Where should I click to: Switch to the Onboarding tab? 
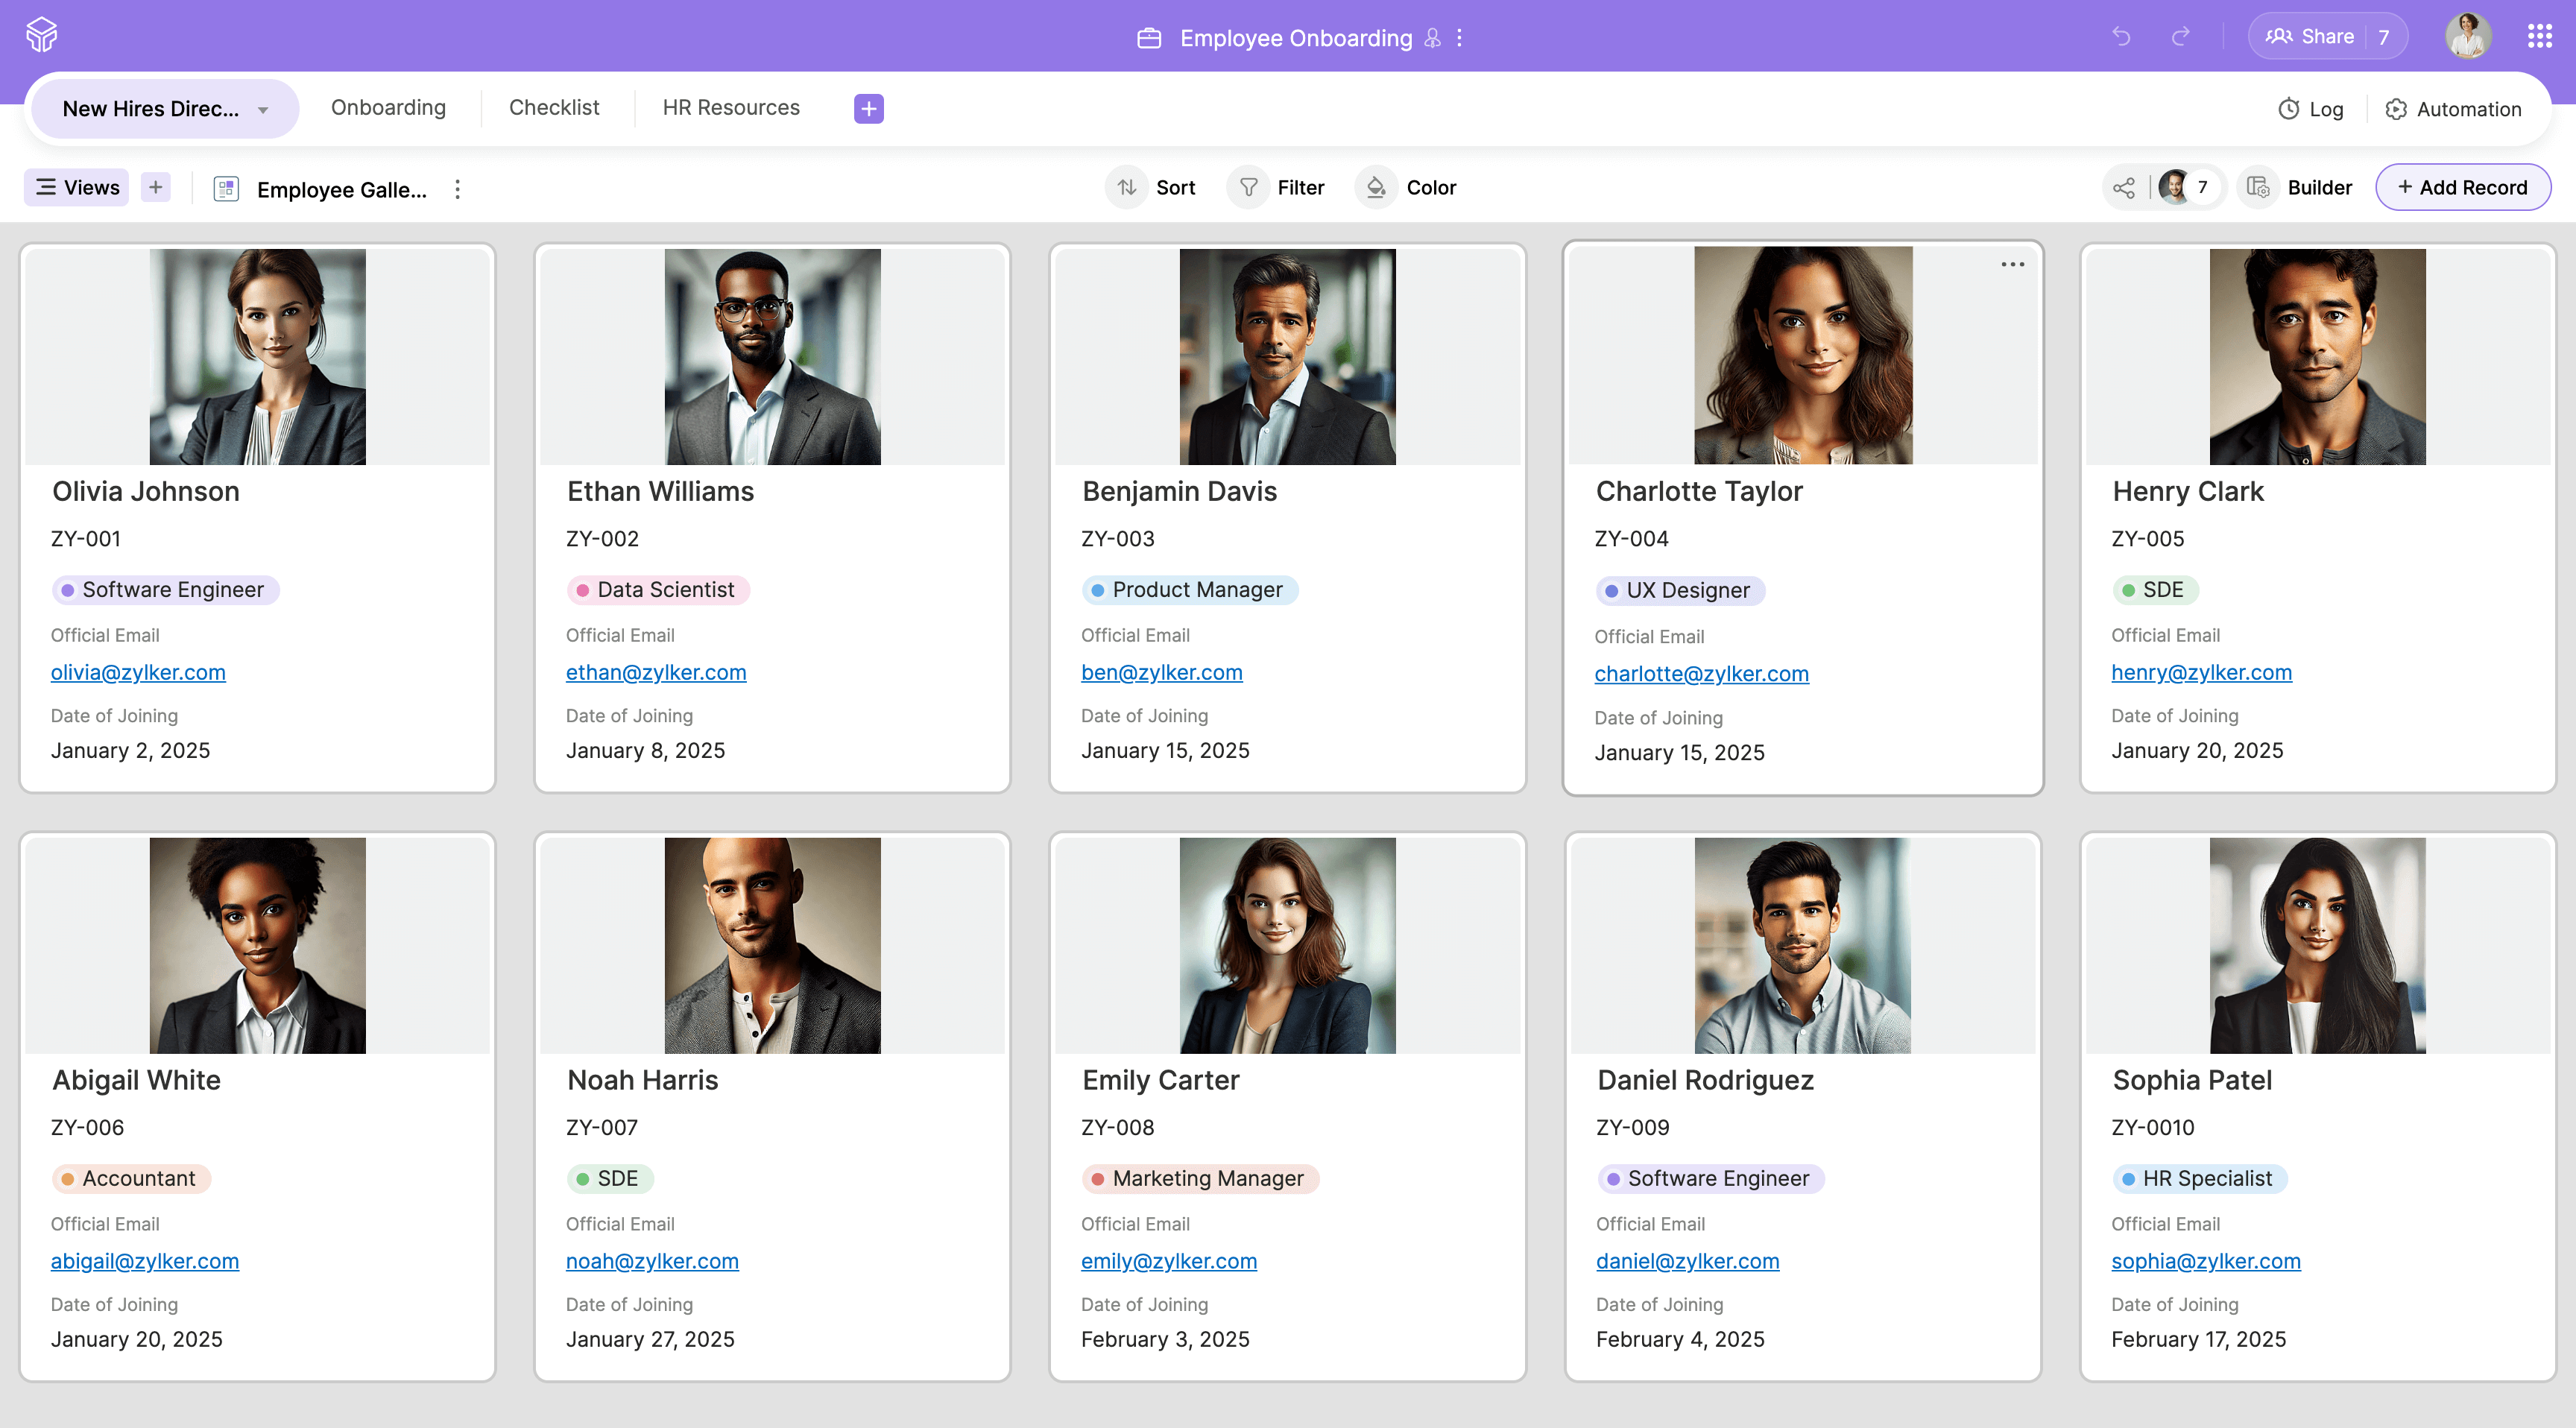tap(388, 108)
